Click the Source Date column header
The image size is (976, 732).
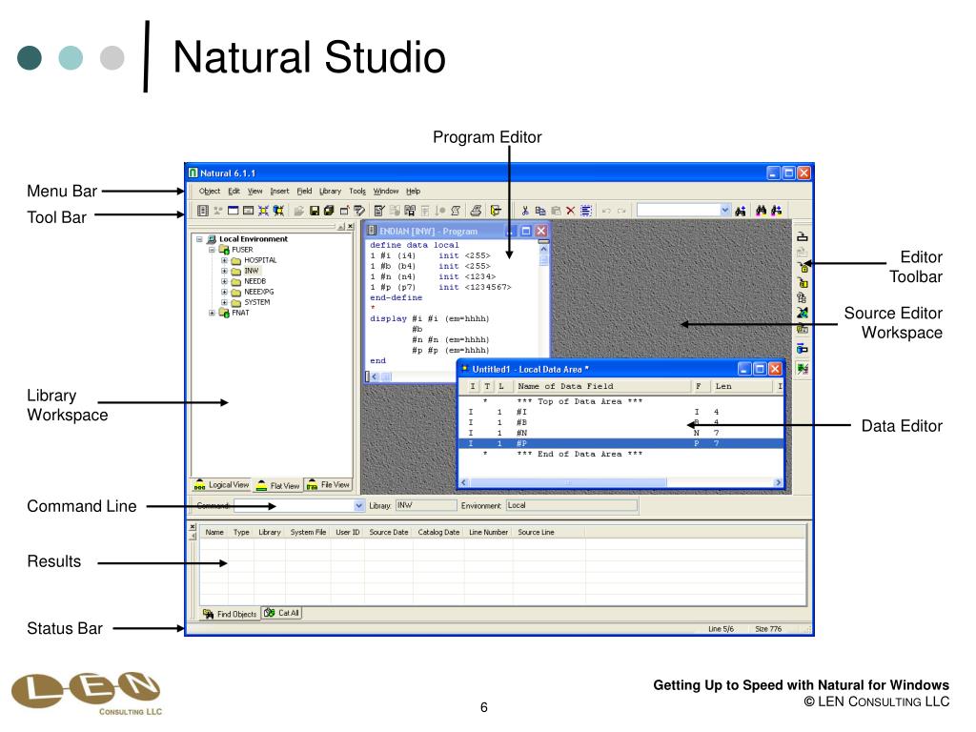[x=389, y=532]
